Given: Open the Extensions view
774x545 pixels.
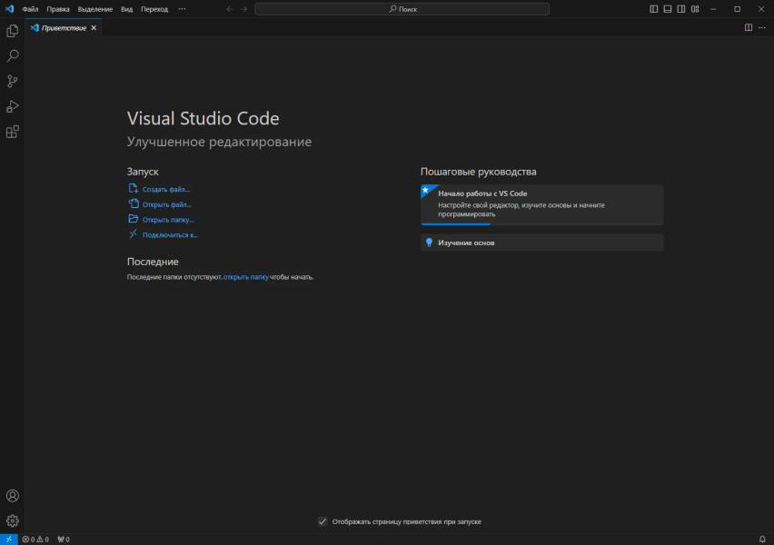Looking at the screenshot, I should pyautogui.click(x=13, y=132).
